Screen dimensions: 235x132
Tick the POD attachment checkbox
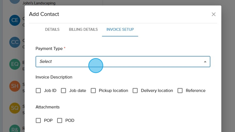coord(60,120)
